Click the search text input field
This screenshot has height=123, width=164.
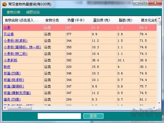pyautogui.click(x=59, y=116)
